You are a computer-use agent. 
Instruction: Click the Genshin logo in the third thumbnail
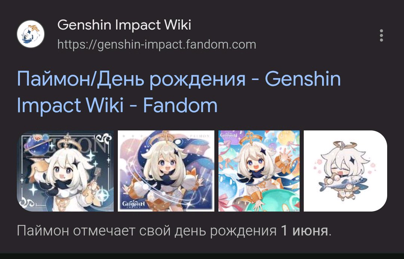click(x=228, y=135)
